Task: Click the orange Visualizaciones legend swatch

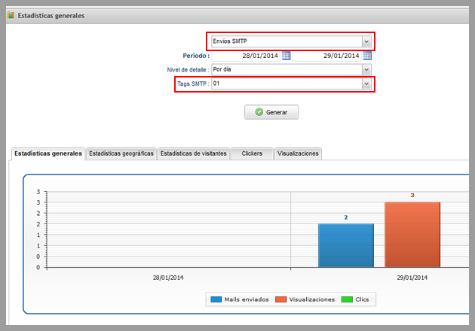Action: point(280,299)
